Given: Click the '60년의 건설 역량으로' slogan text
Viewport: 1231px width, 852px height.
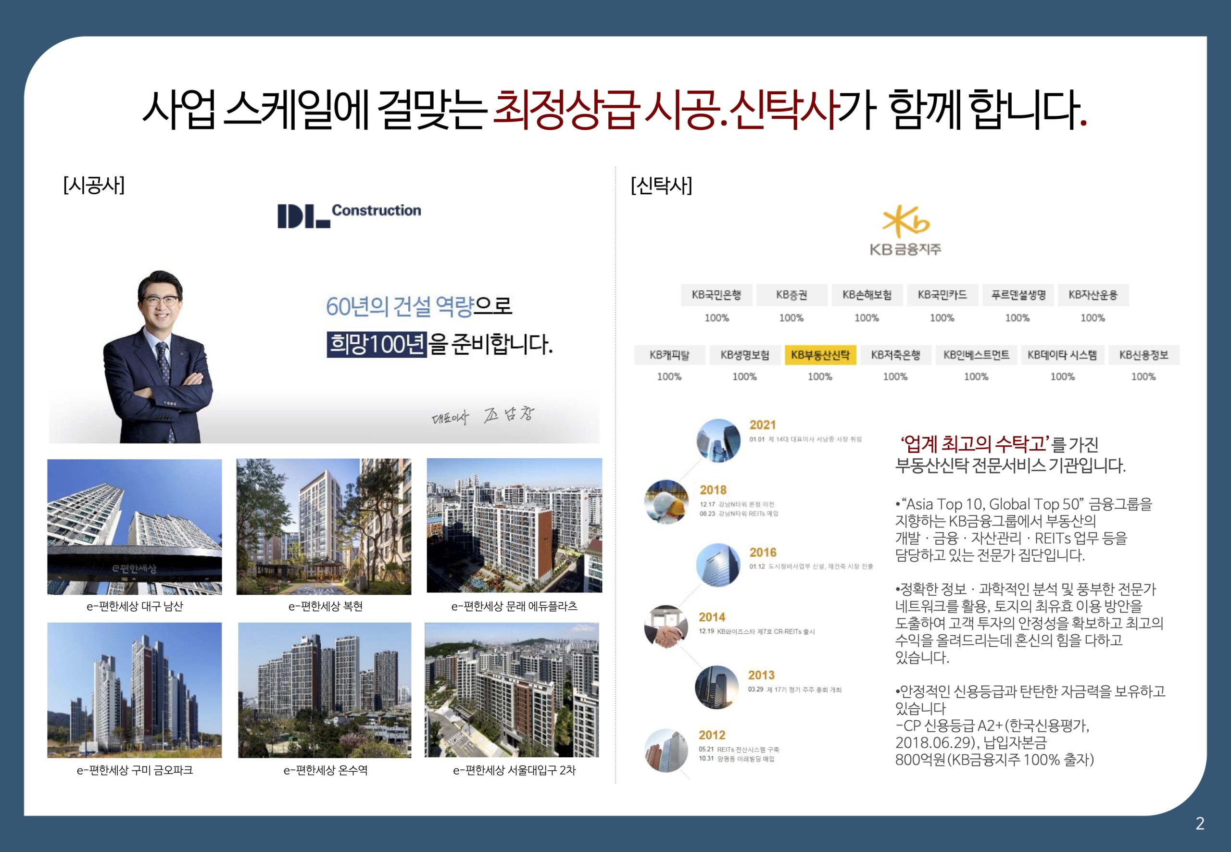Looking at the screenshot, I should coord(419,306).
